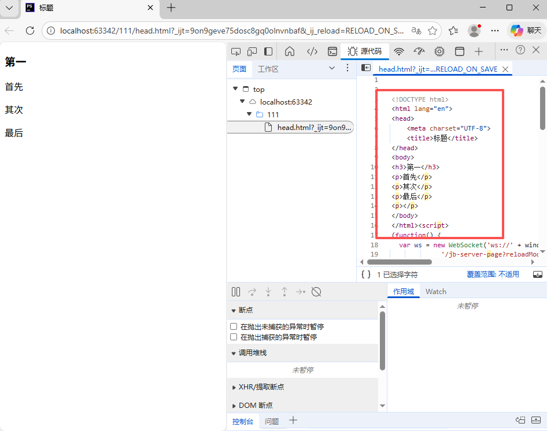The height and width of the screenshot is (431, 547).
Task: Click read aloud/translate icon in address bar
Action: coord(416,31)
